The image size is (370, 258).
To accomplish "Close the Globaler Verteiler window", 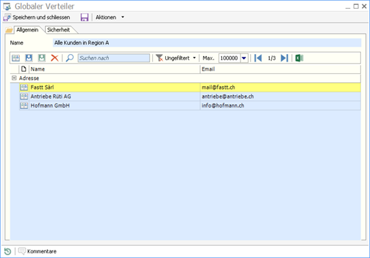I will pyautogui.click(x=364, y=6).
